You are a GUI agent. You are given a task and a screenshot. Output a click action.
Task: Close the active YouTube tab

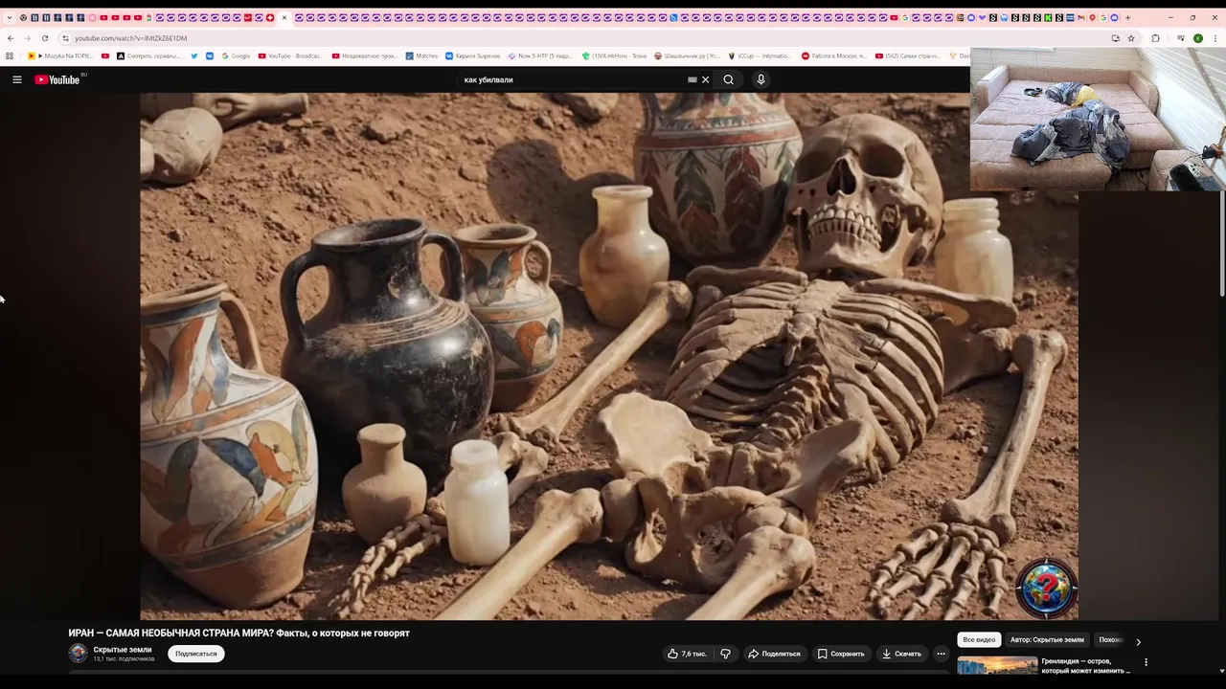coord(284,17)
